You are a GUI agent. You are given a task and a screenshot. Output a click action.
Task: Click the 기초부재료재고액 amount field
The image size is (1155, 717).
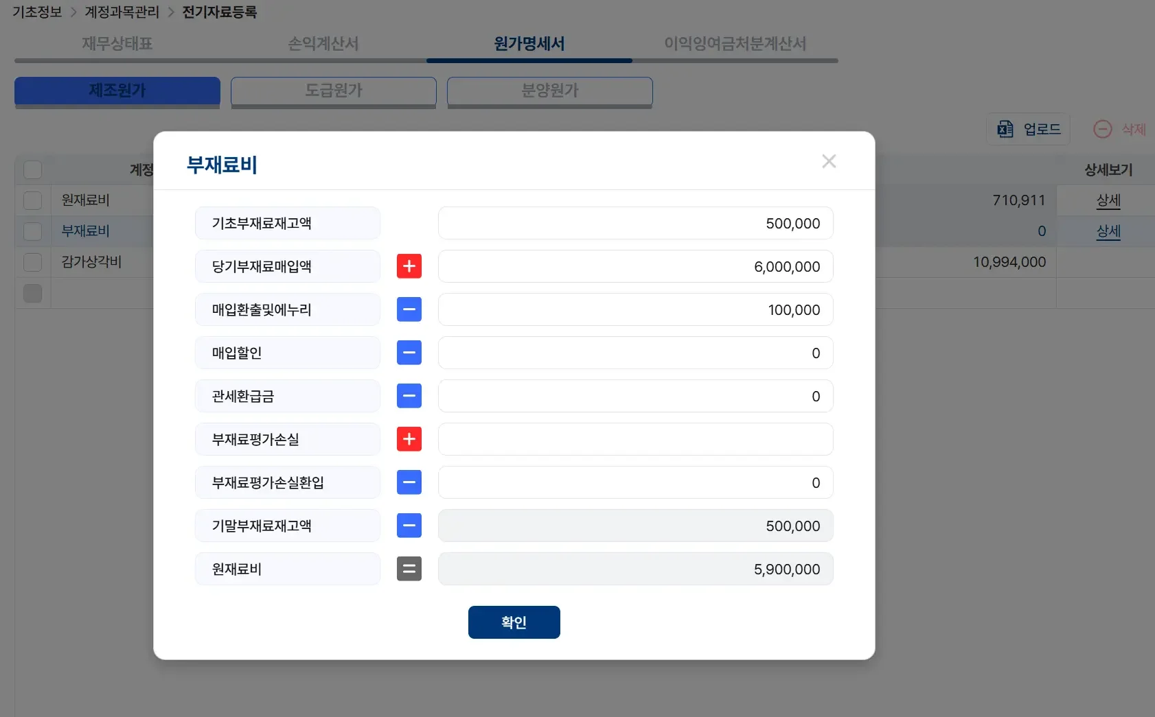point(635,223)
